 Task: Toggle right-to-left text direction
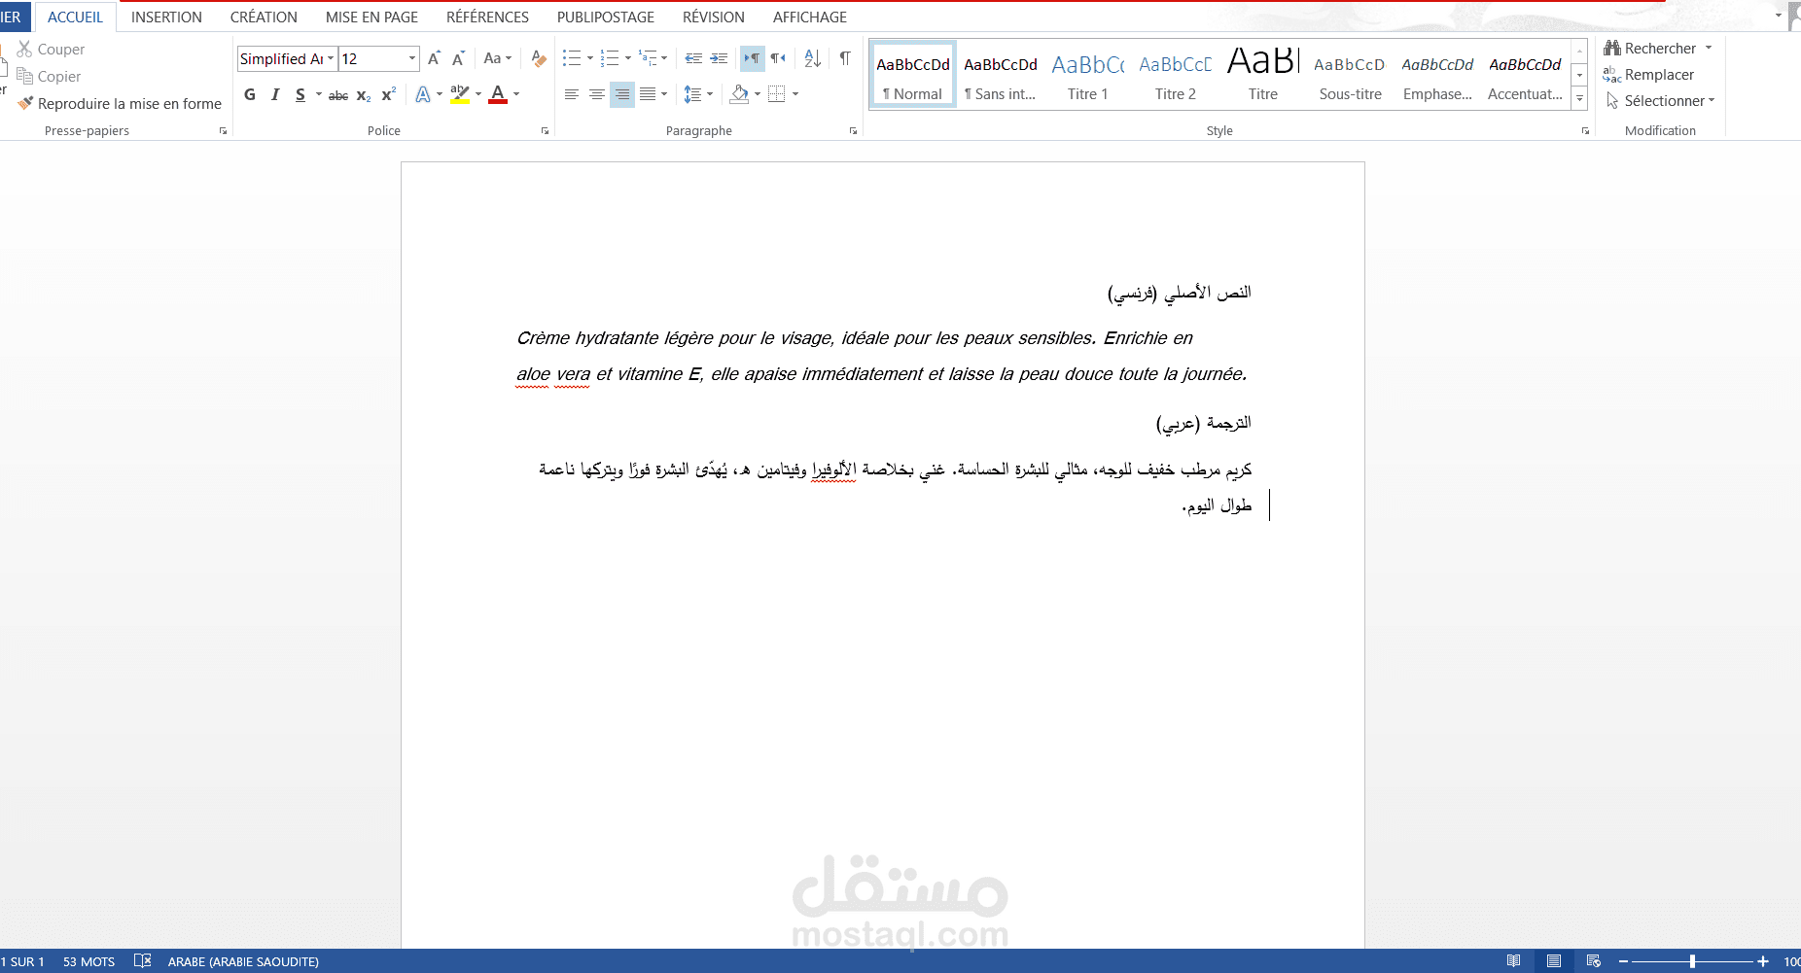tap(778, 58)
